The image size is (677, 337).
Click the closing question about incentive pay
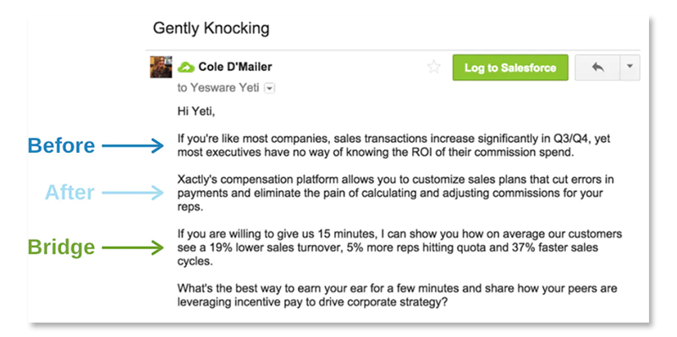click(397, 296)
